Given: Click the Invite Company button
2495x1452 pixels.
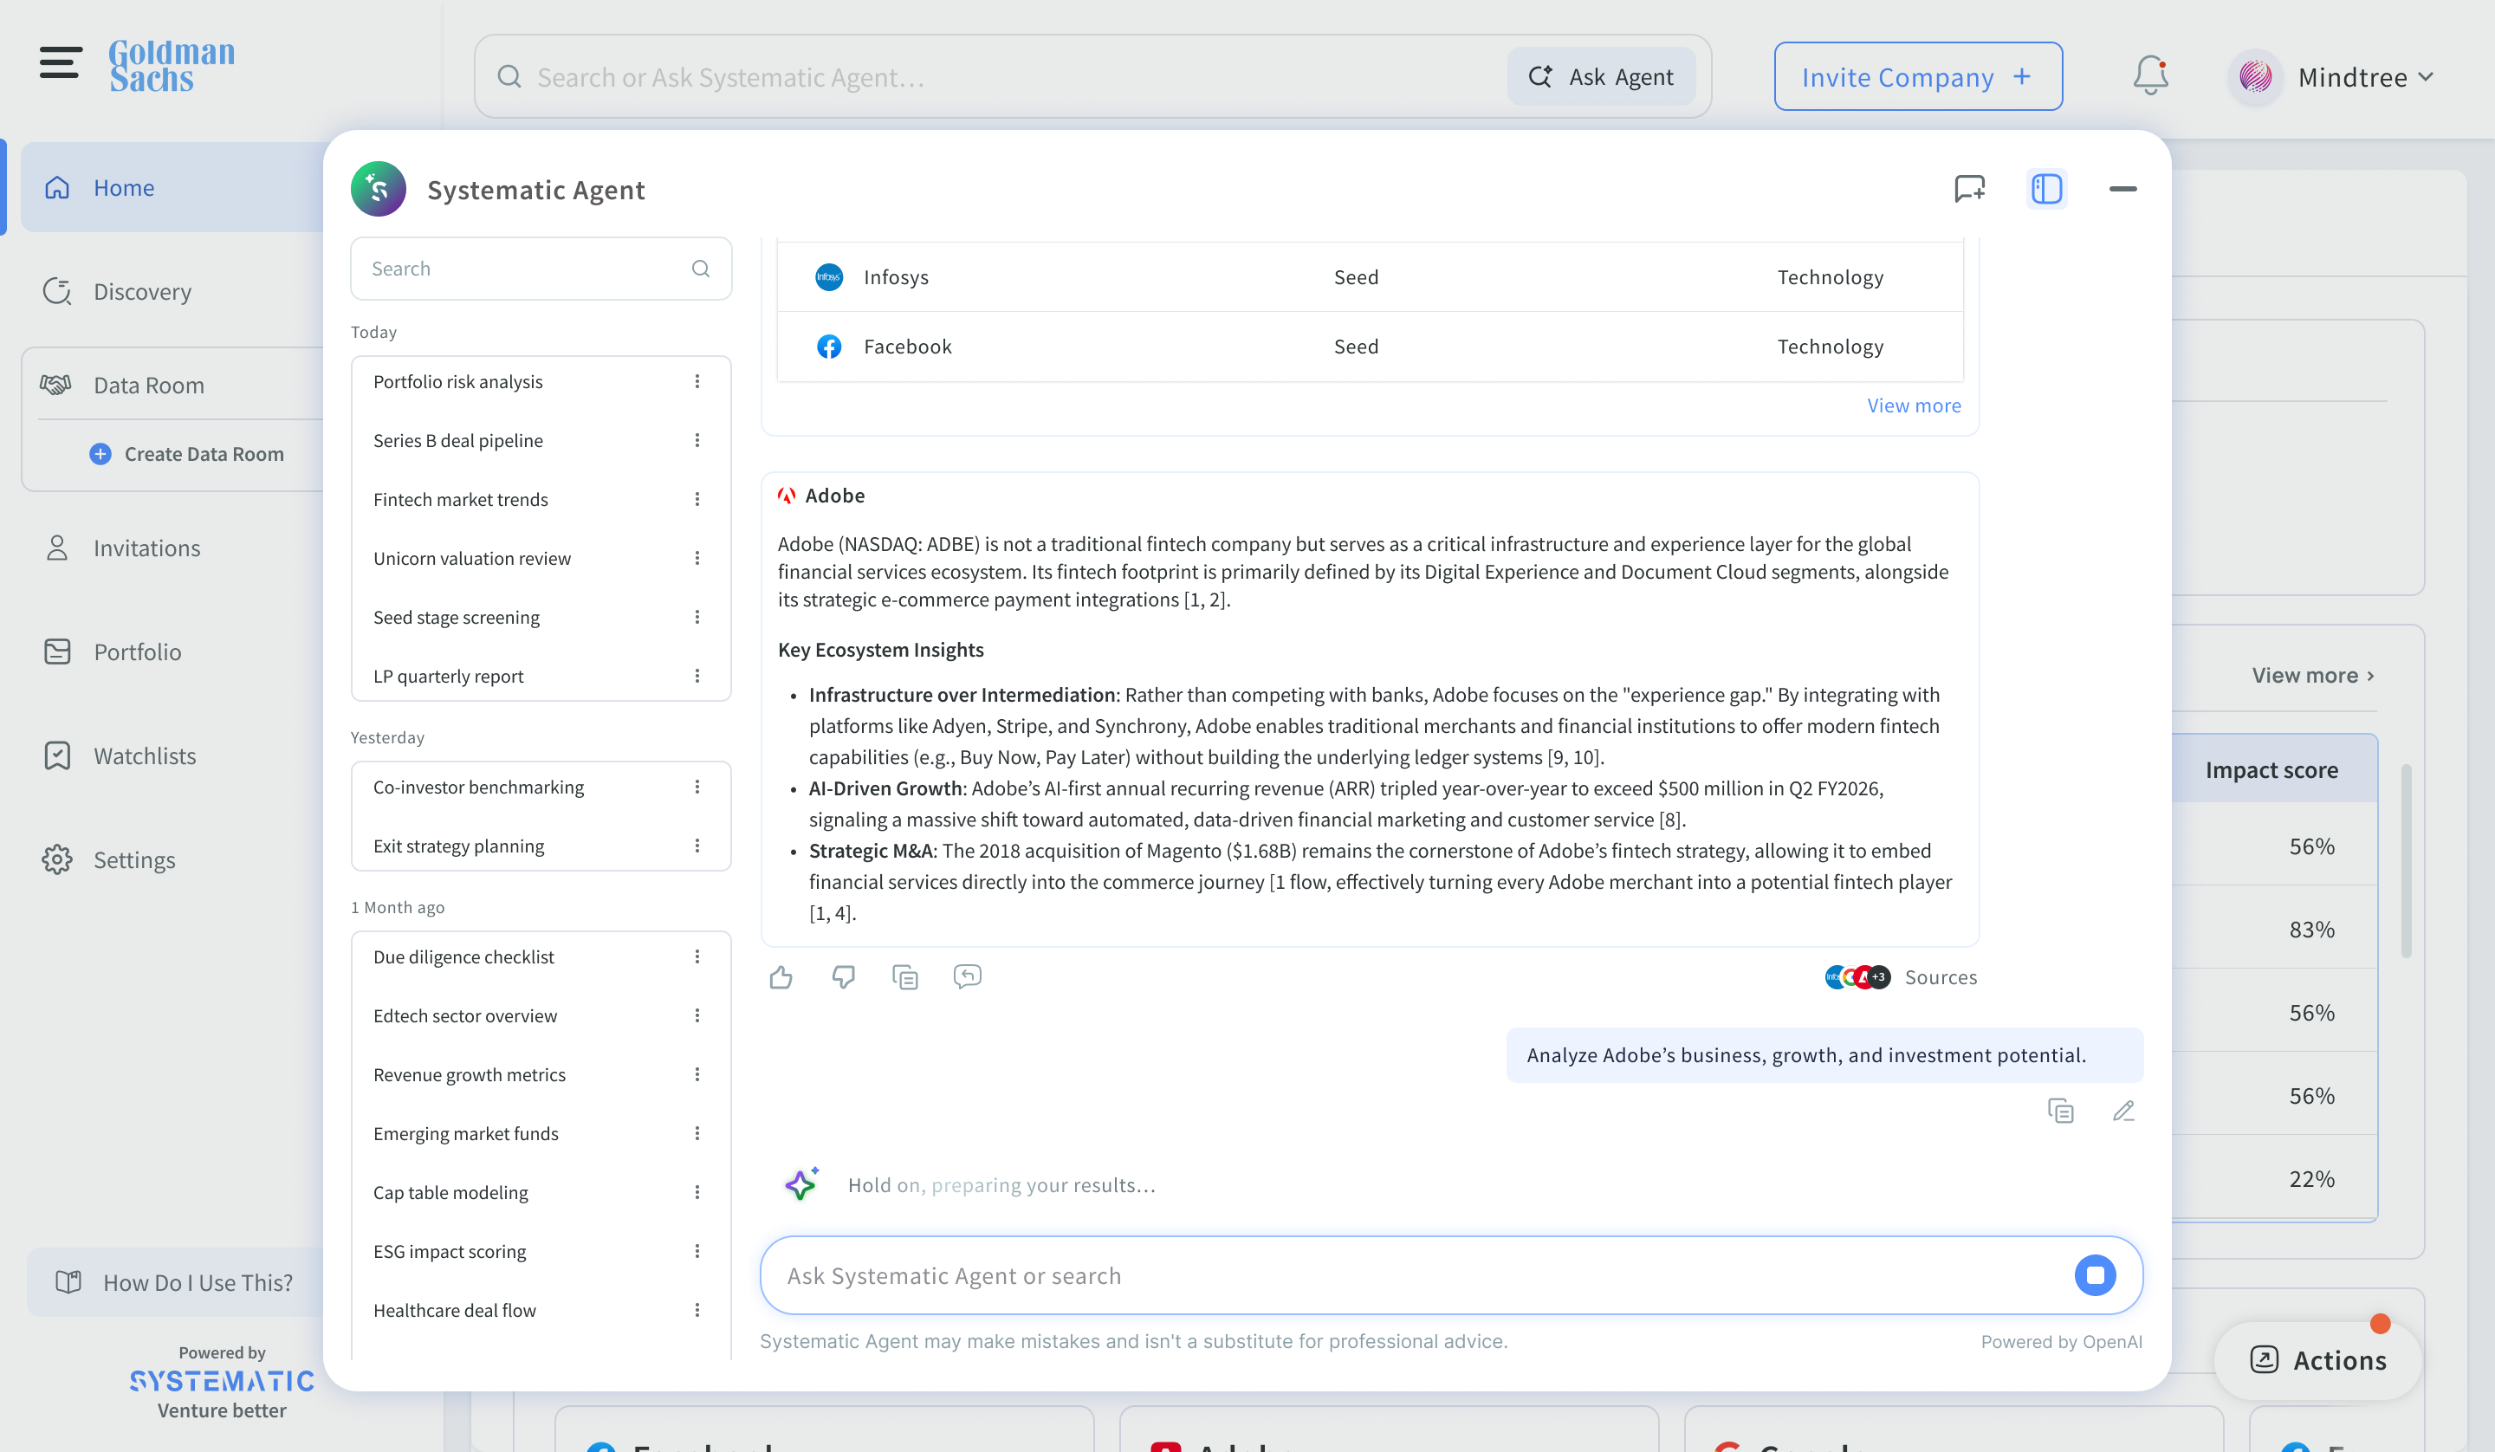Looking at the screenshot, I should pyautogui.click(x=1918, y=76).
